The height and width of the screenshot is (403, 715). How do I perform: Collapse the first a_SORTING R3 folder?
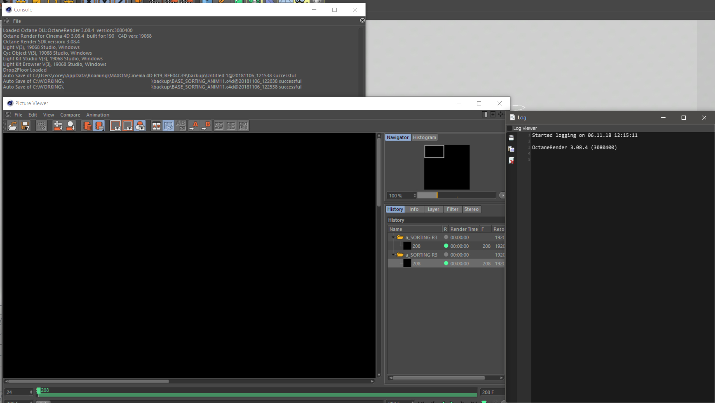tap(393, 237)
